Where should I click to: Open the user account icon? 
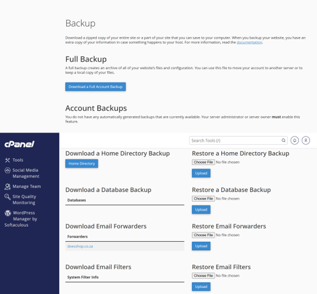click(x=305, y=140)
